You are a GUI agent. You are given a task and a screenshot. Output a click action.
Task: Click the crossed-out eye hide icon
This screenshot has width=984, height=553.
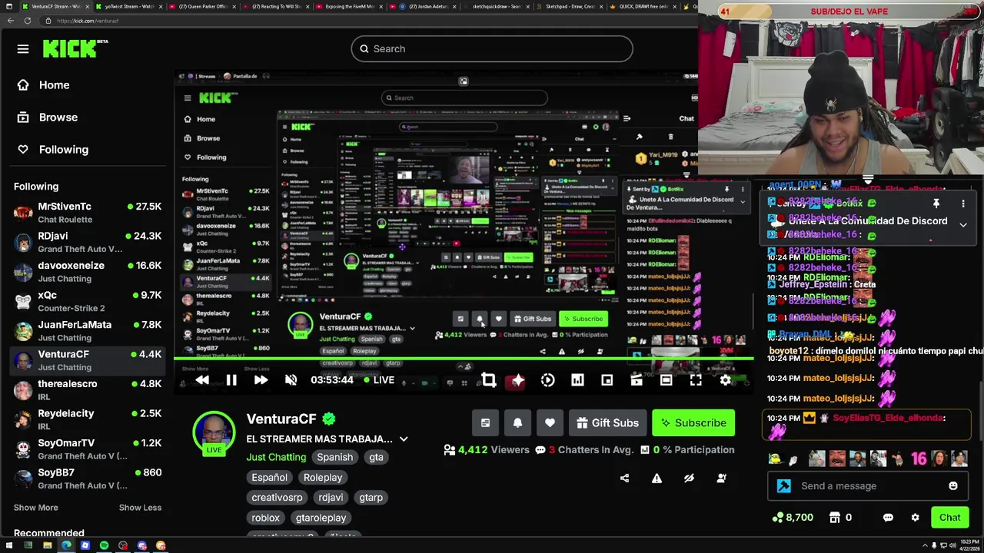pos(689,478)
